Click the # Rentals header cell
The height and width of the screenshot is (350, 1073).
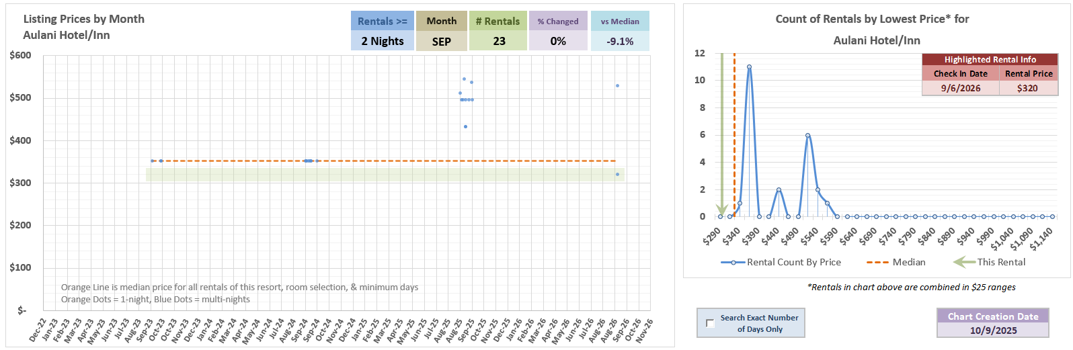(498, 21)
